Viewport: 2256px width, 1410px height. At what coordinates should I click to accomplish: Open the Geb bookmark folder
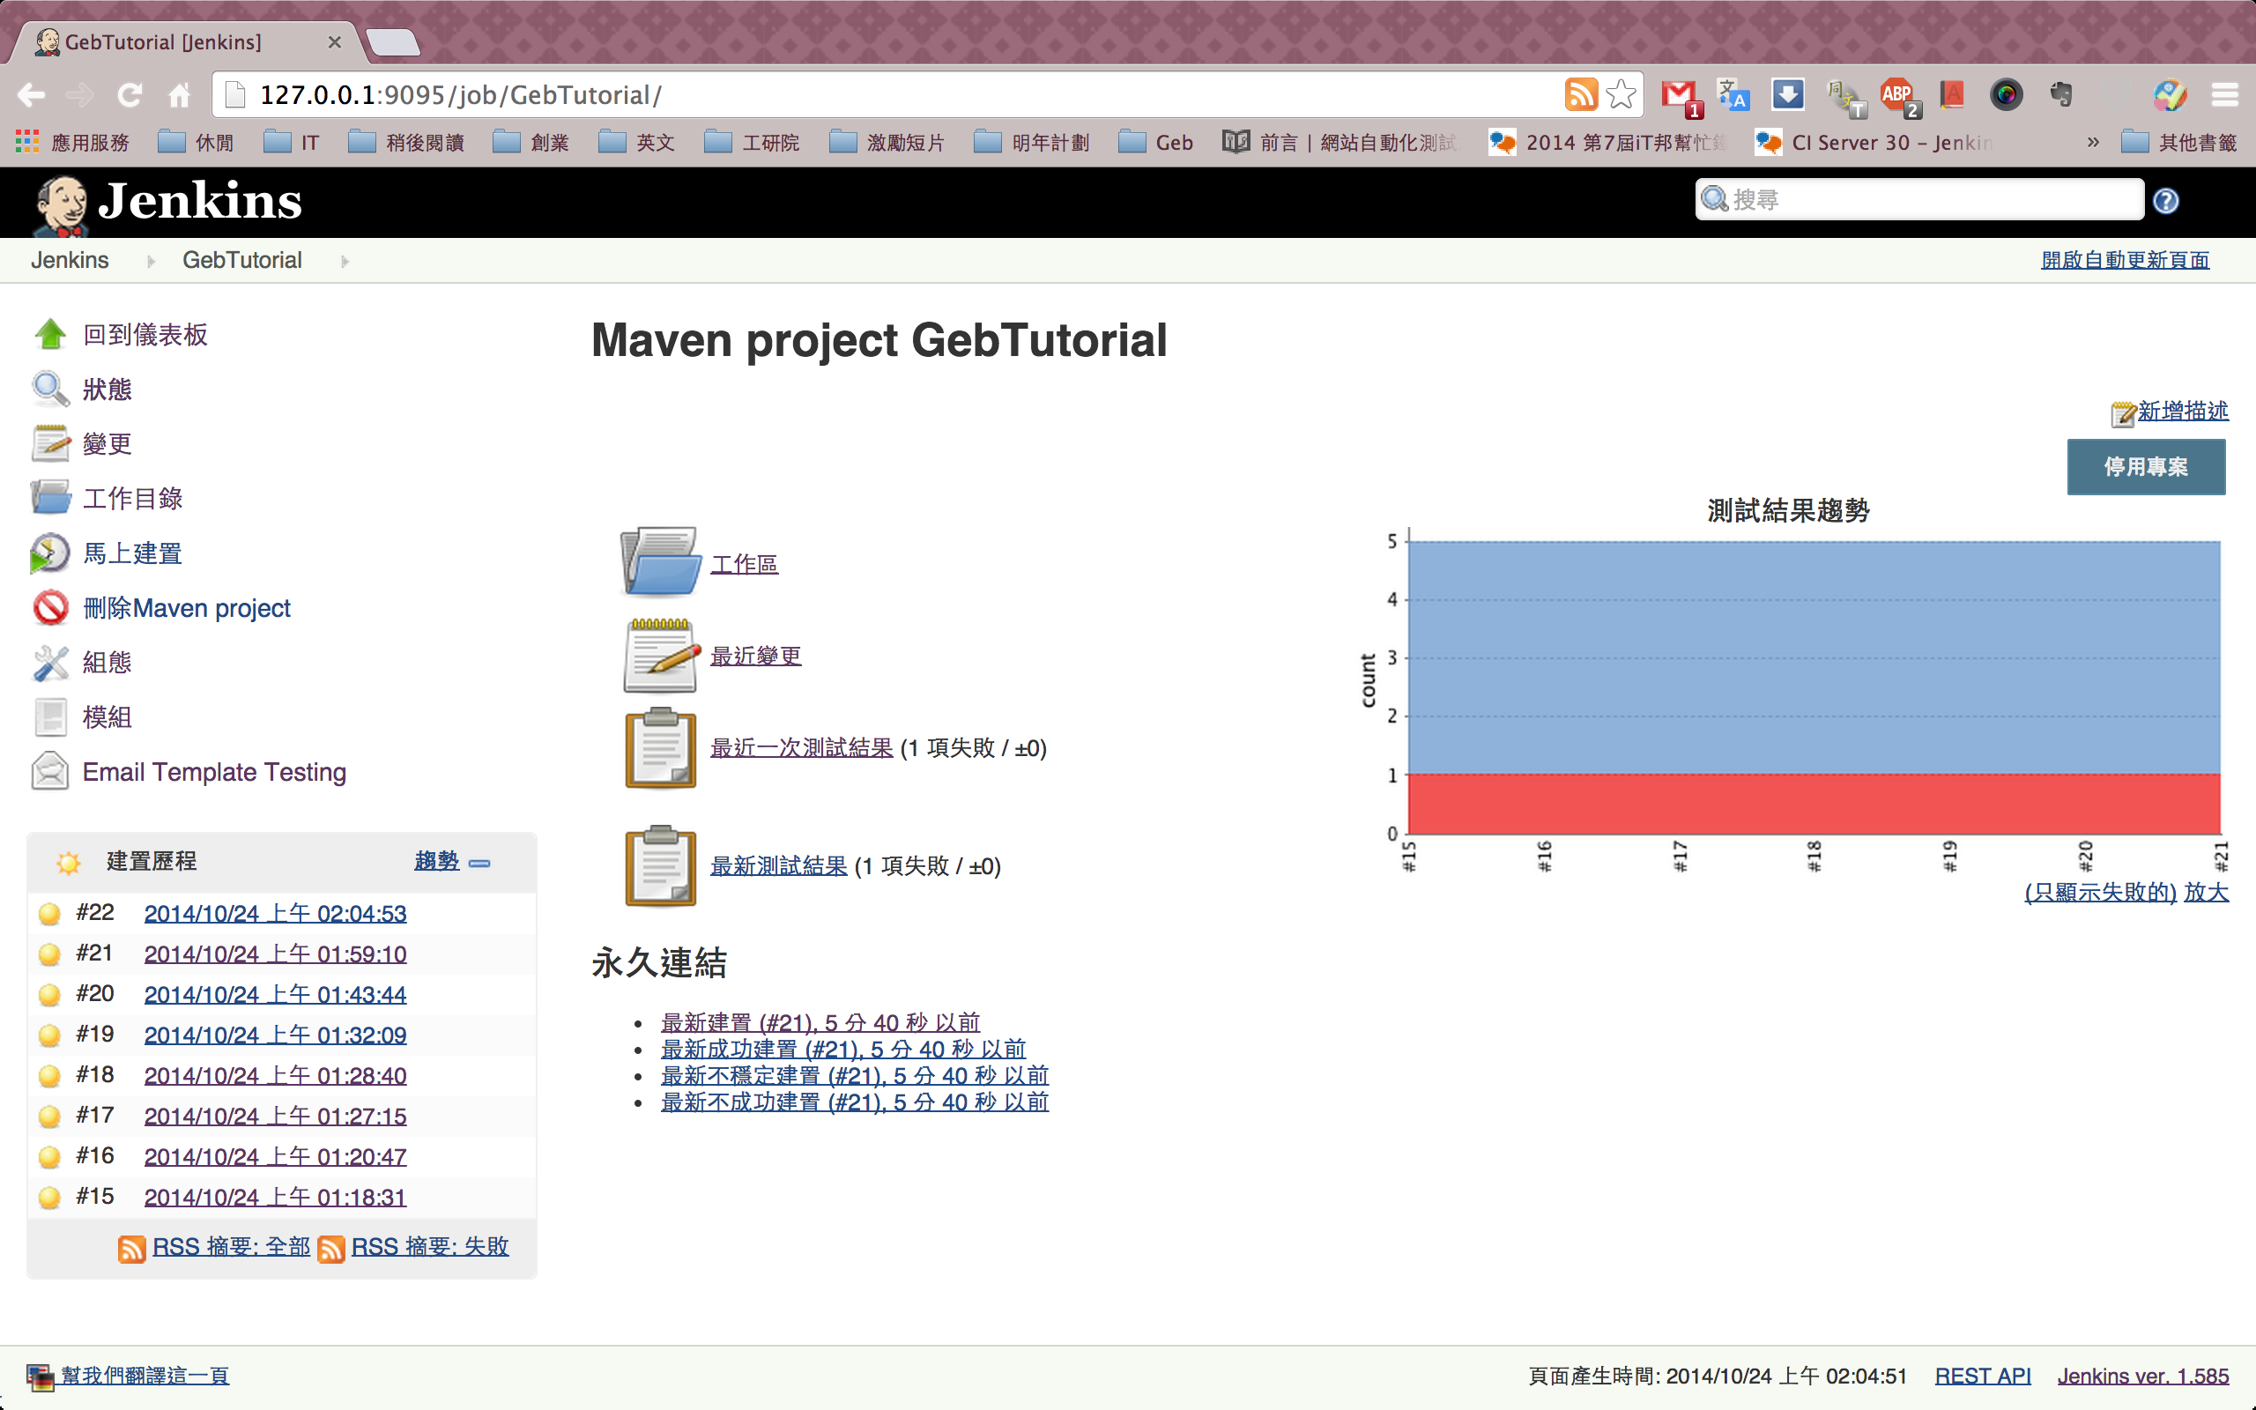click(1156, 143)
